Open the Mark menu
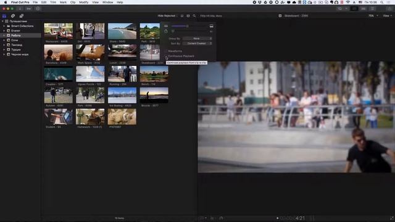 pos(63,2)
